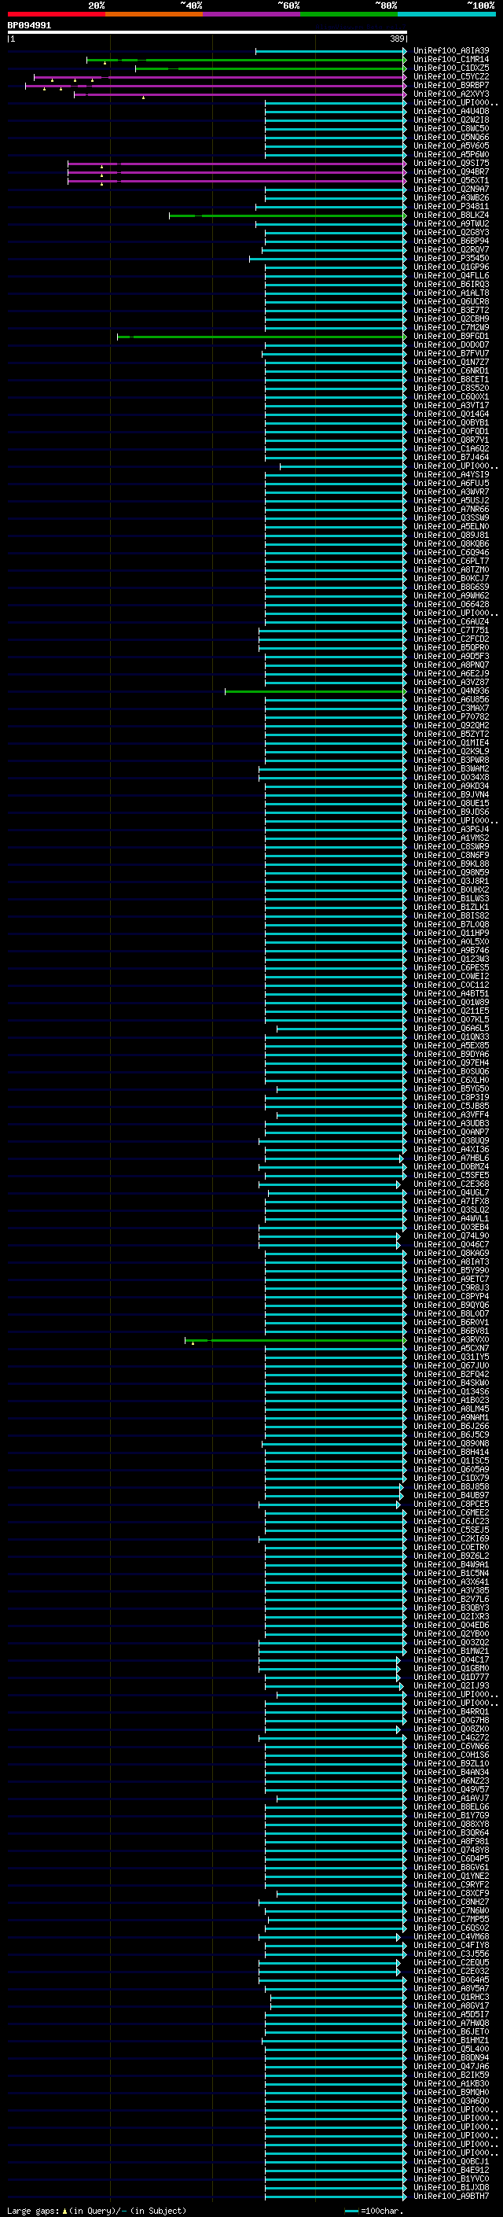Click label UniRef100_Q56XT1
Viewport: 503px width, 2217px height.
(x=451, y=181)
